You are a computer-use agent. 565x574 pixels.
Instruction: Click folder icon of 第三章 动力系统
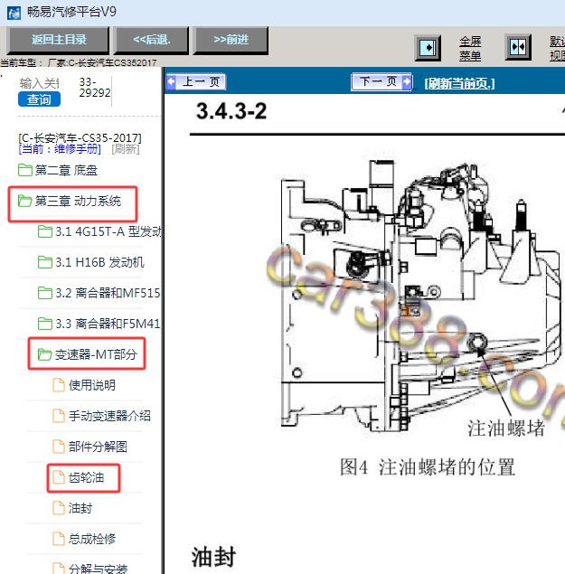[25, 201]
